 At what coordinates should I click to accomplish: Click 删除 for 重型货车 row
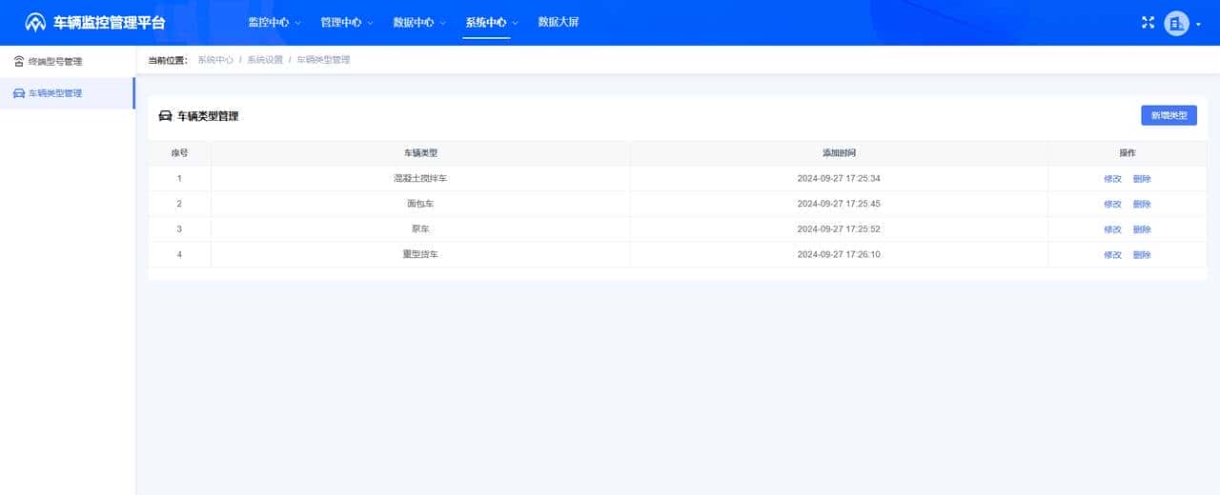[x=1142, y=255]
